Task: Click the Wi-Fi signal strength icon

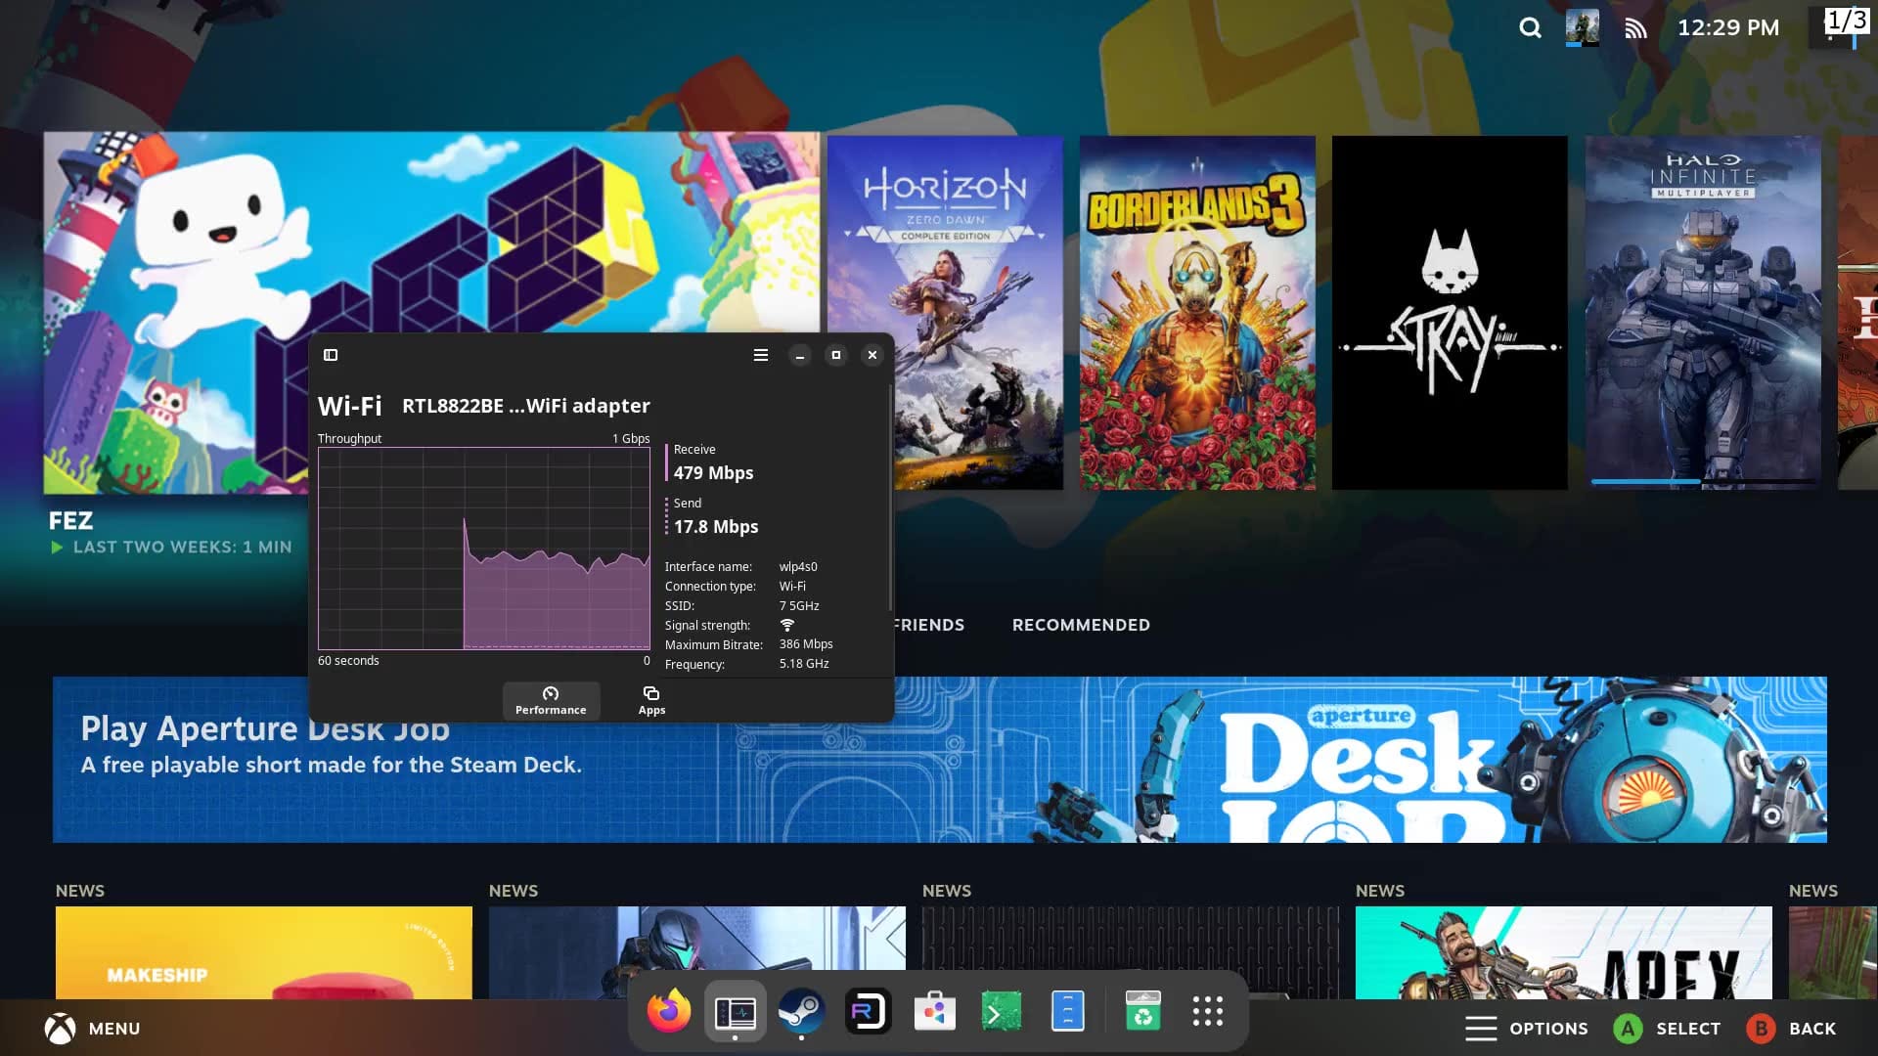Action: pos(787,625)
